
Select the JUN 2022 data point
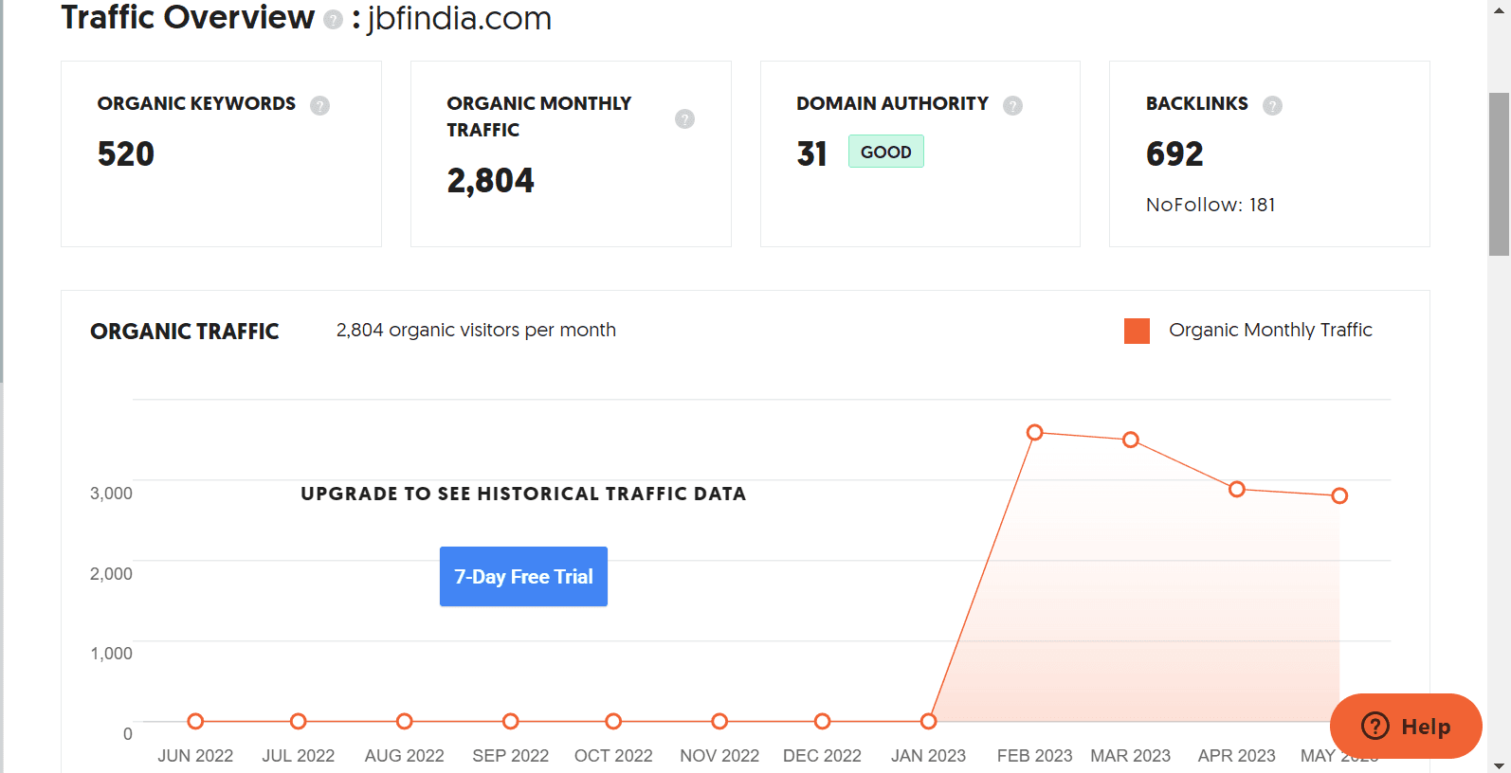point(195,721)
